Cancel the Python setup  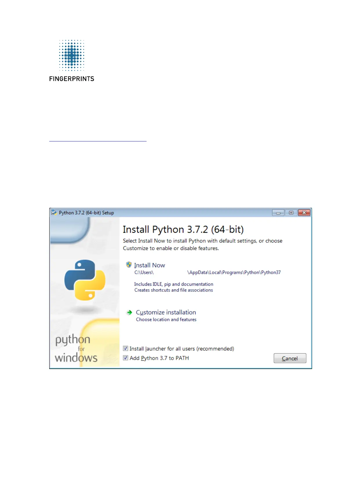[290, 358]
